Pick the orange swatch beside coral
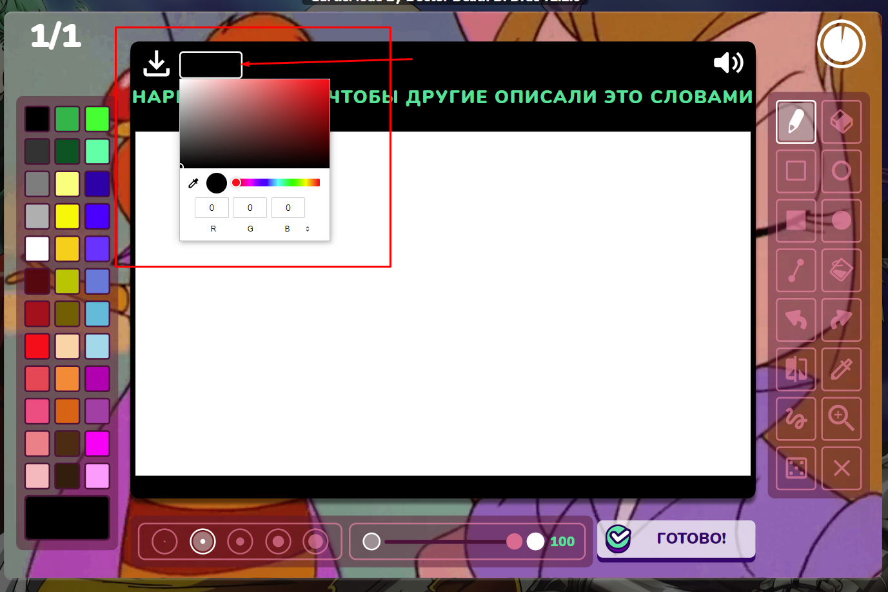 coord(67,379)
